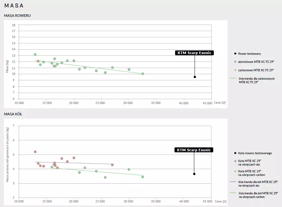Click the purple dot beside 'aluminiowe MTB XC FS 29' legend
This screenshot has height=207, width=282.
[x=235, y=62]
